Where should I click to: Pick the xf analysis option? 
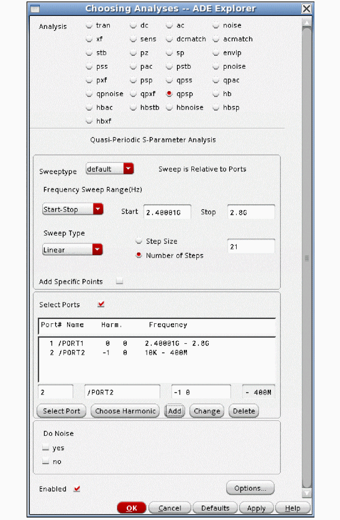[89, 39]
